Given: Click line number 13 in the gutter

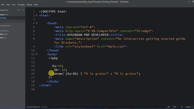Looking at the screenshot, I should coord(33,62).
